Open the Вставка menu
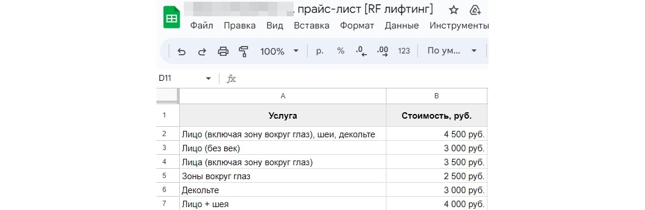The width and height of the screenshot is (645, 210). (x=311, y=26)
